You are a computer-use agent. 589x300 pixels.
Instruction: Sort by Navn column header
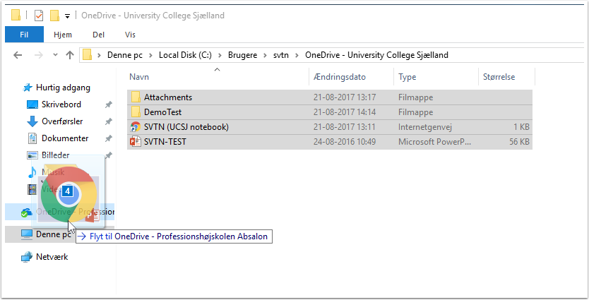pyautogui.click(x=139, y=77)
